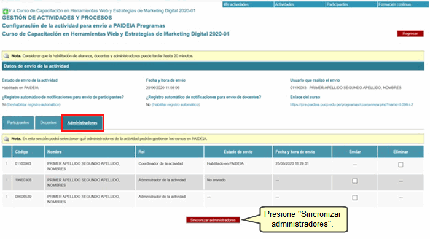
Task: Click the Eliminar column header
Action: 401,152
